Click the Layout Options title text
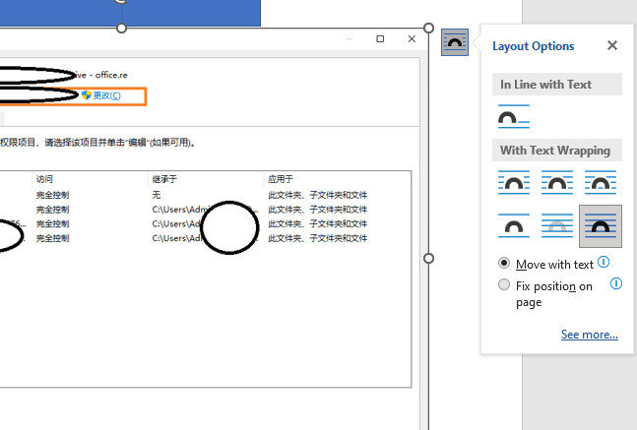Viewport: 637px width, 430px height. click(x=533, y=46)
